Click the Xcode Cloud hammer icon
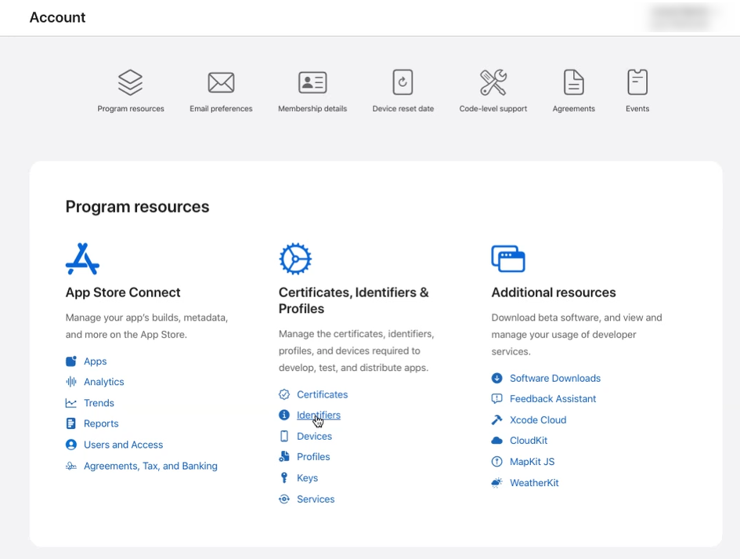 (x=497, y=419)
